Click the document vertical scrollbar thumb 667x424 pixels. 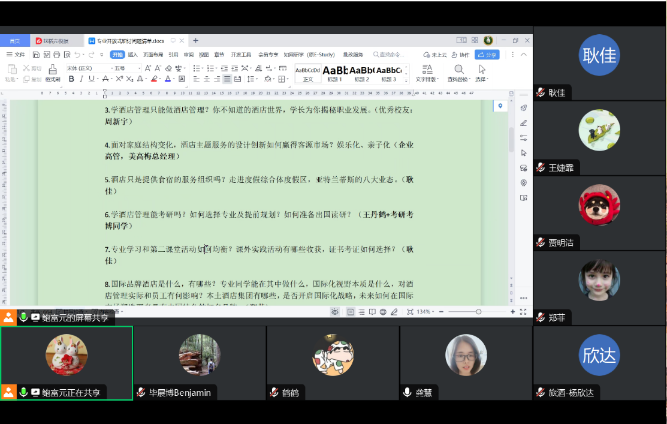coord(511,139)
